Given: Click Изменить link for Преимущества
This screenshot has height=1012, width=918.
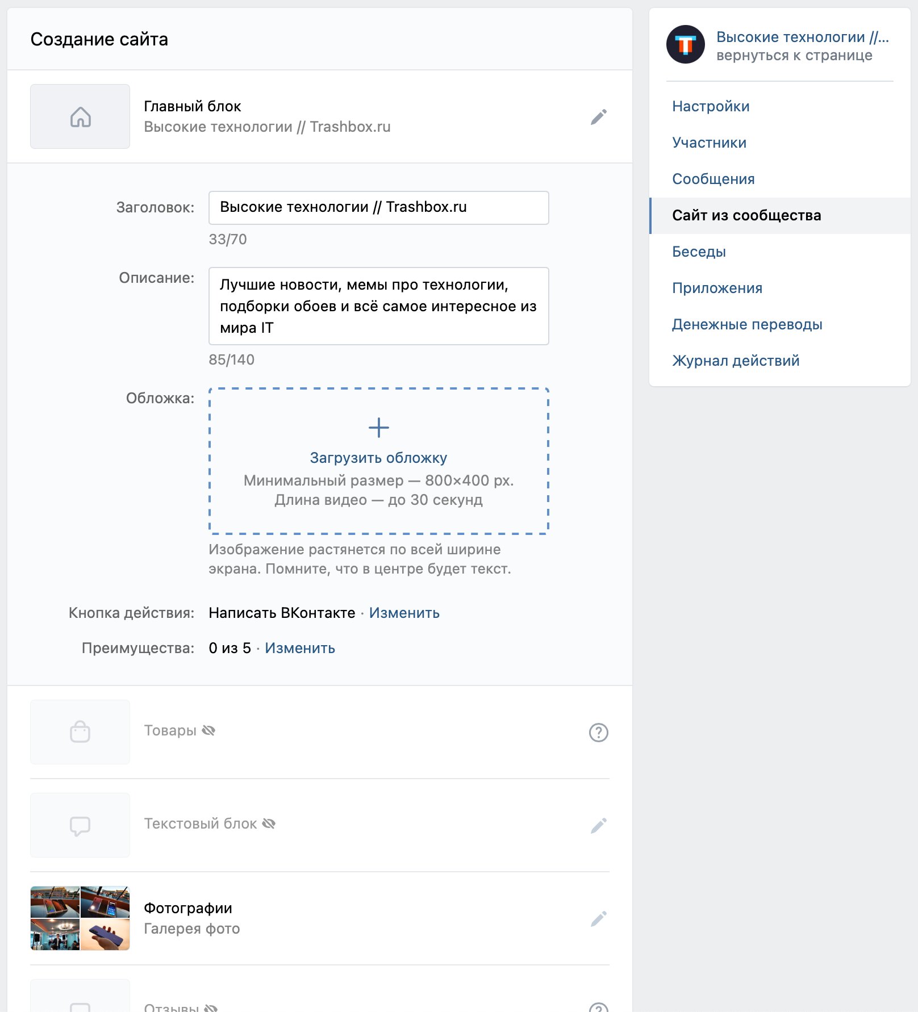Looking at the screenshot, I should coord(300,648).
